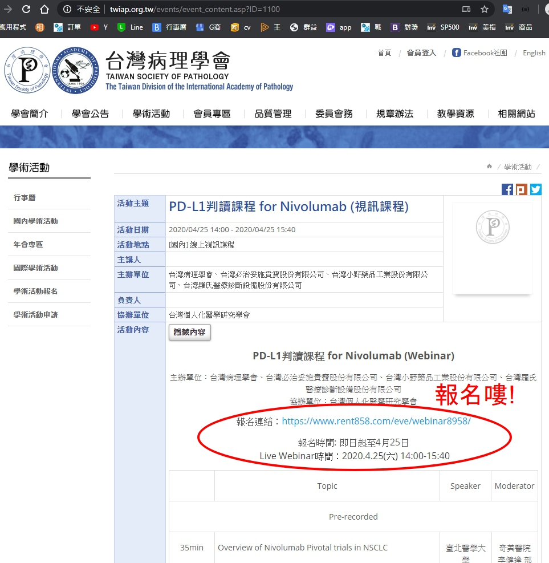Click the Overview of Nivolumab Pivotal trials topic
The image size is (549, 563).
pos(303,548)
